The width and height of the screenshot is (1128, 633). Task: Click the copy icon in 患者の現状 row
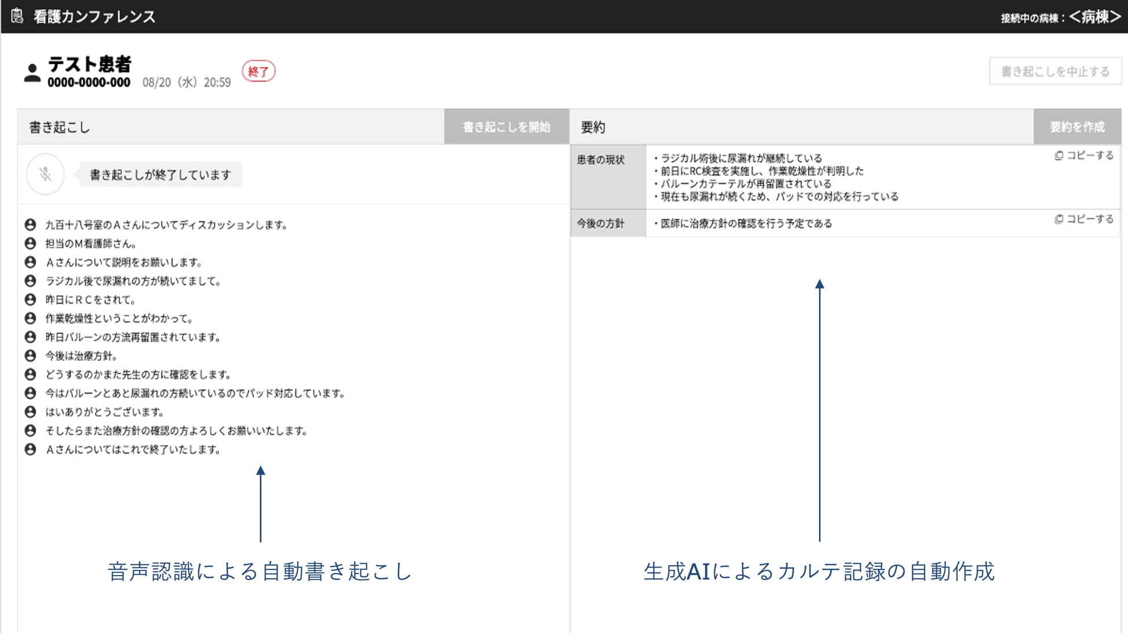(1059, 156)
